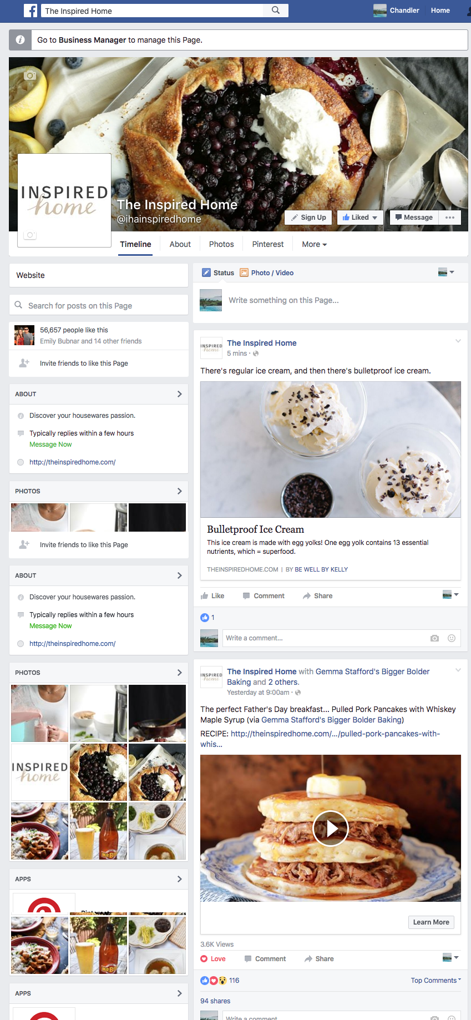Open the Pinterest tab
Image resolution: width=471 pixels, height=1020 pixels.
(x=267, y=244)
